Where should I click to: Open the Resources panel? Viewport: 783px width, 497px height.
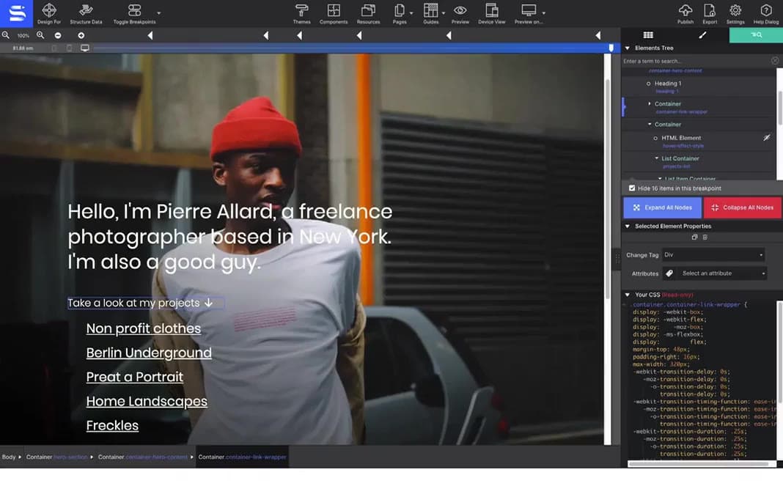point(368,13)
